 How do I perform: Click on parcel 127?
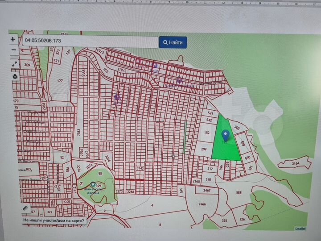[x=60, y=82]
